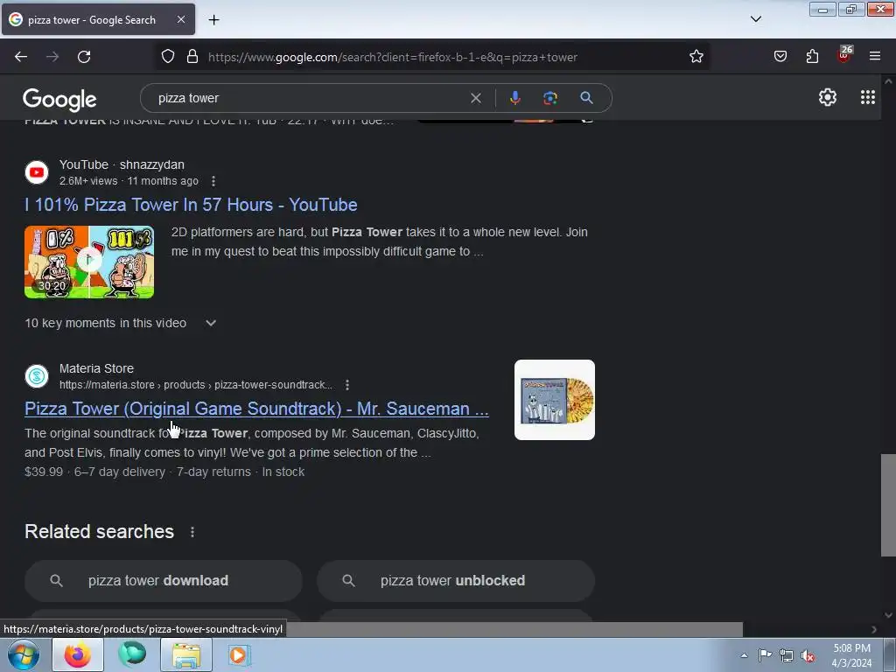The image size is (896, 672).
Task: Click the vertical page scrollbar thumb
Action: 888,505
